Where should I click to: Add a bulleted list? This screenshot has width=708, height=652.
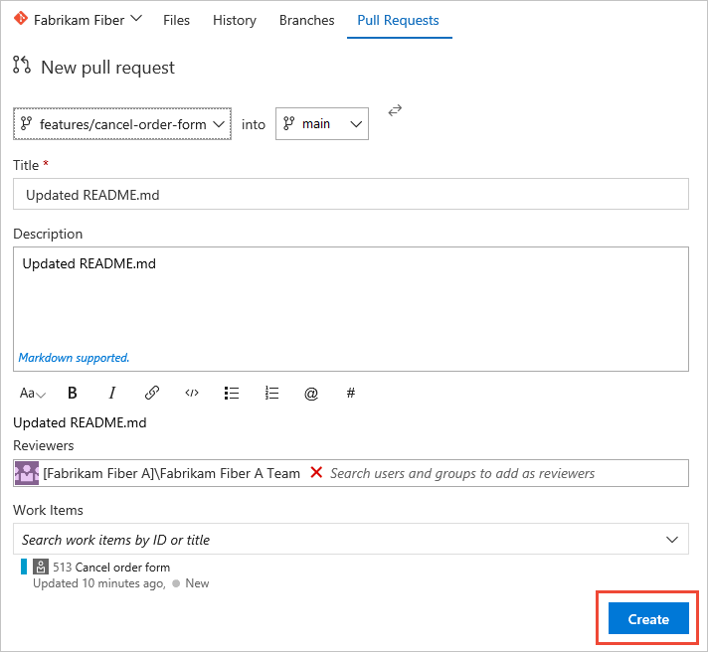(232, 393)
